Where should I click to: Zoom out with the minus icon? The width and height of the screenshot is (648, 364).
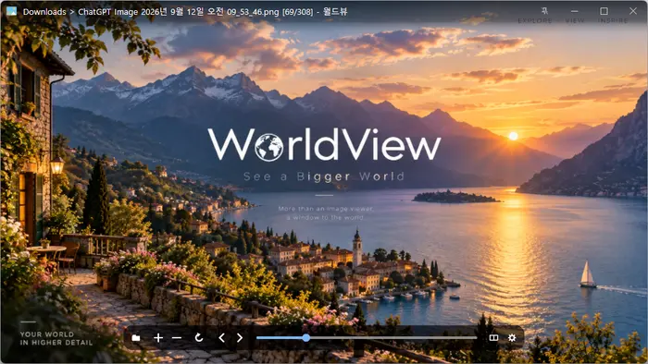click(177, 338)
